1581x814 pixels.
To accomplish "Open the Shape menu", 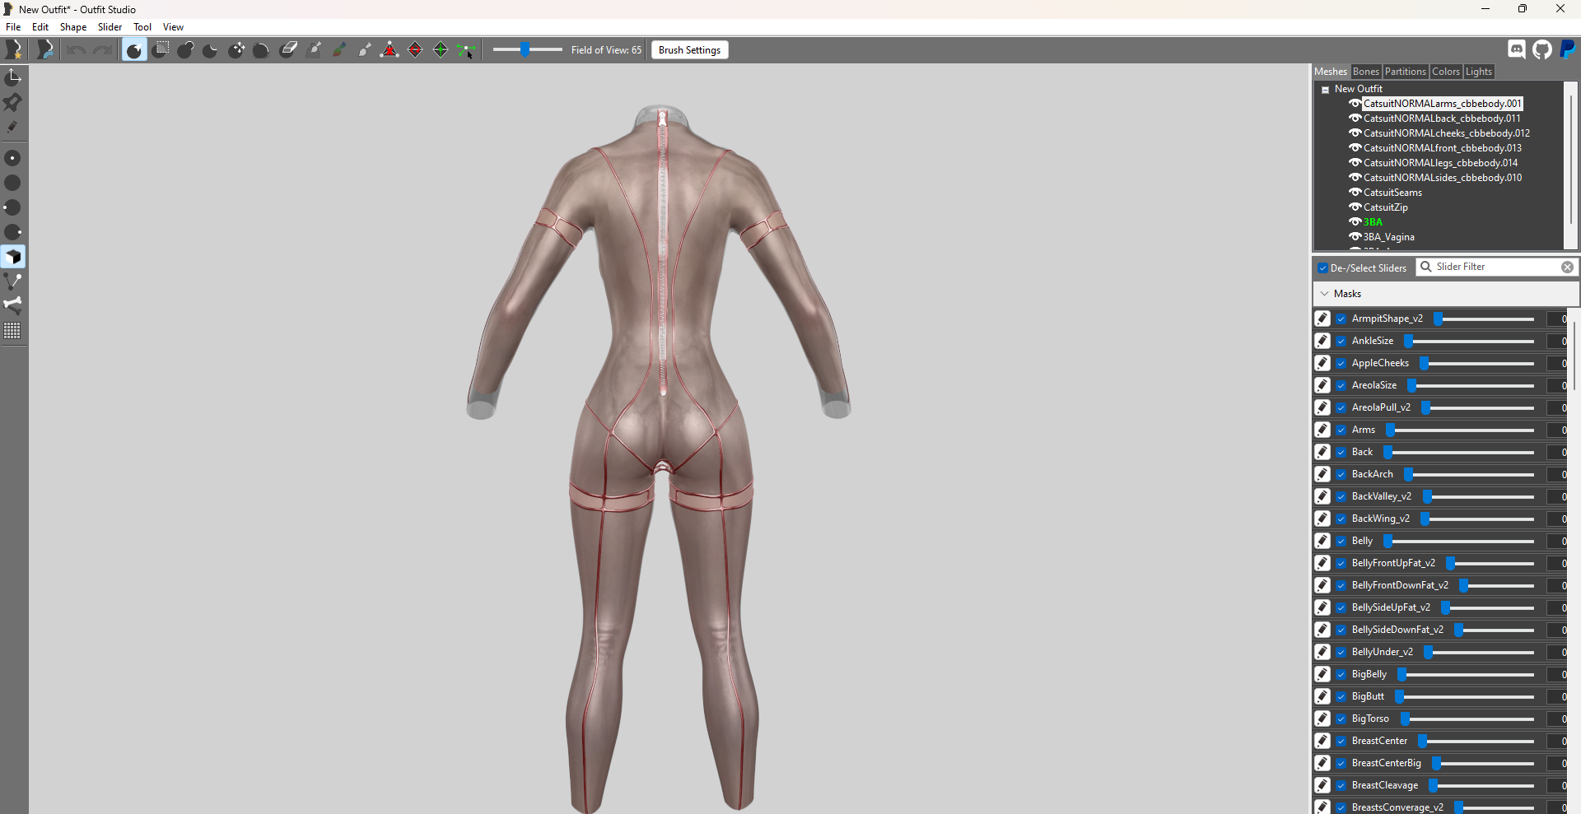I will coord(73,27).
